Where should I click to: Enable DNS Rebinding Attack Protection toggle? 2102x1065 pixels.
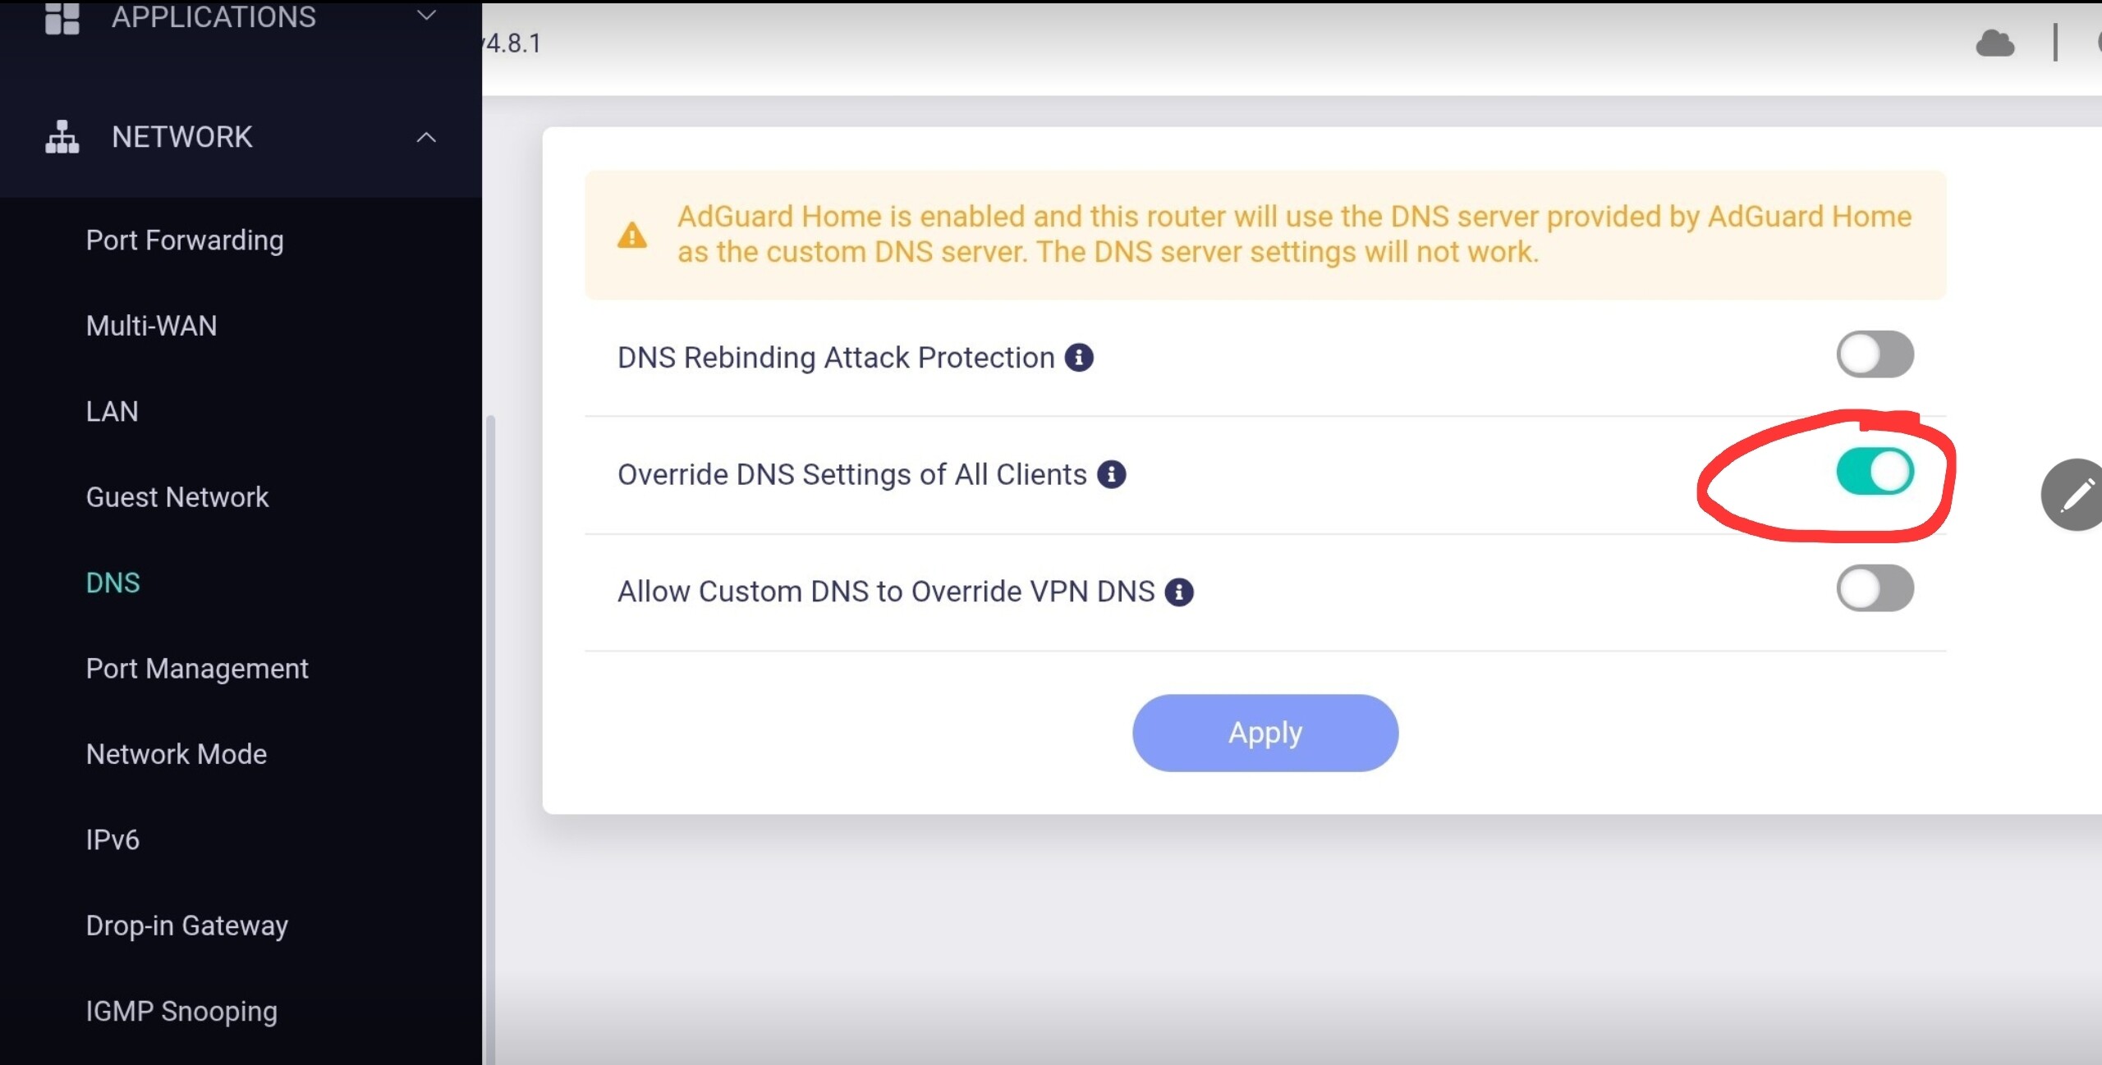tap(1875, 354)
